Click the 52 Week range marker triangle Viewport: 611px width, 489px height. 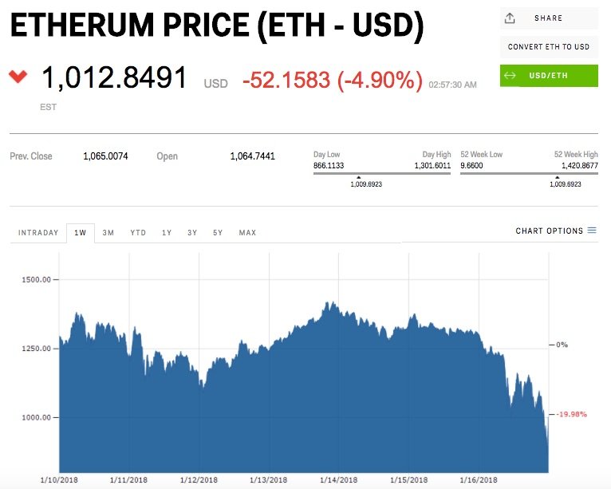[565, 177]
